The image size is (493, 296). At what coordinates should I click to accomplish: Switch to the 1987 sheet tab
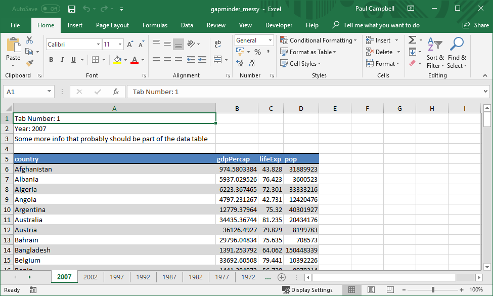coord(169,277)
